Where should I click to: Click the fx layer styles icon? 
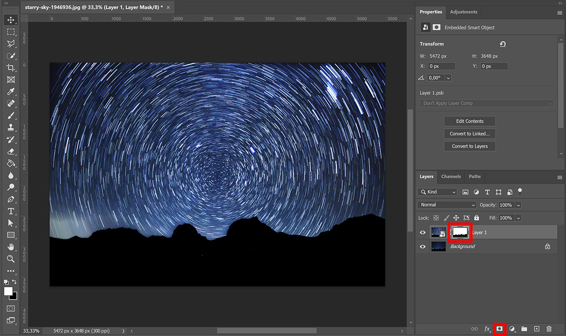[x=488, y=328]
